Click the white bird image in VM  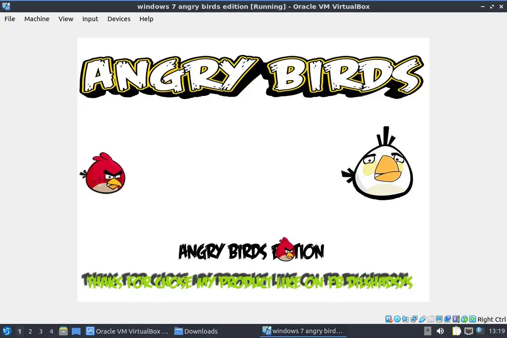coord(378,163)
